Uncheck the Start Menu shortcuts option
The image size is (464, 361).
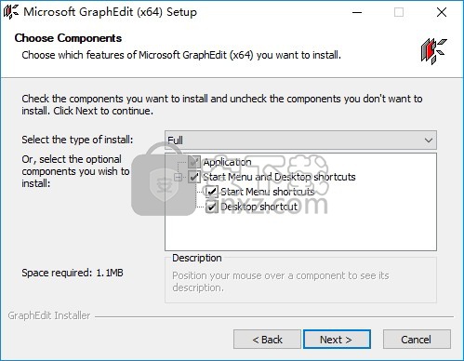tap(212, 192)
